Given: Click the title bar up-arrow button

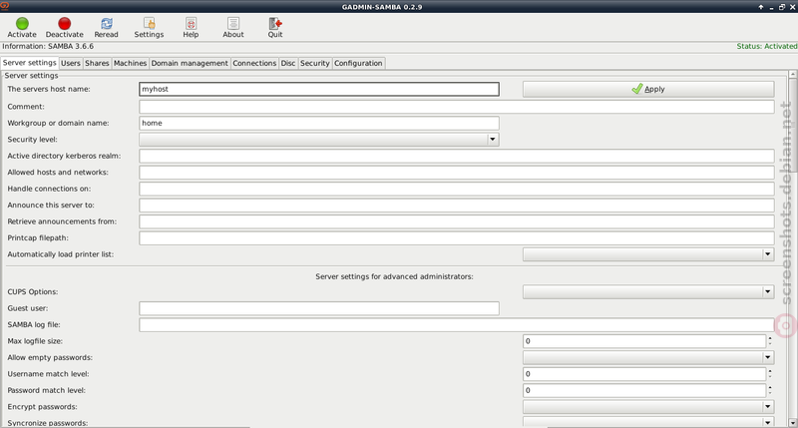Looking at the screenshot, I should click(x=761, y=7).
